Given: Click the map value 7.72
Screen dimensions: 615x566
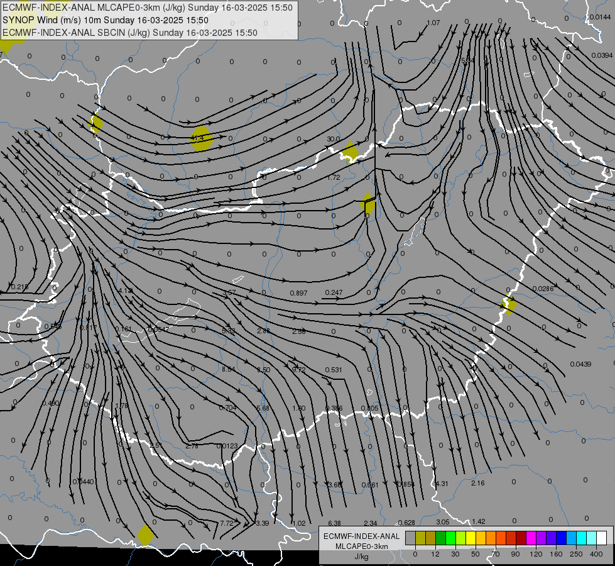Looking at the screenshot, I should (227, 523).
